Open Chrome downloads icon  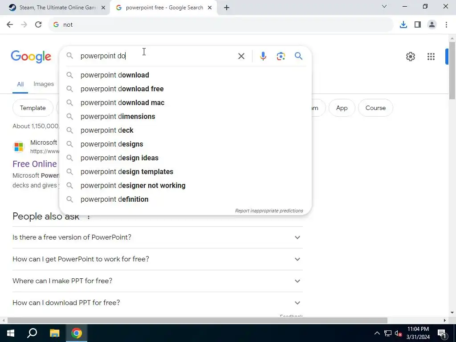[x=403, y=25]
